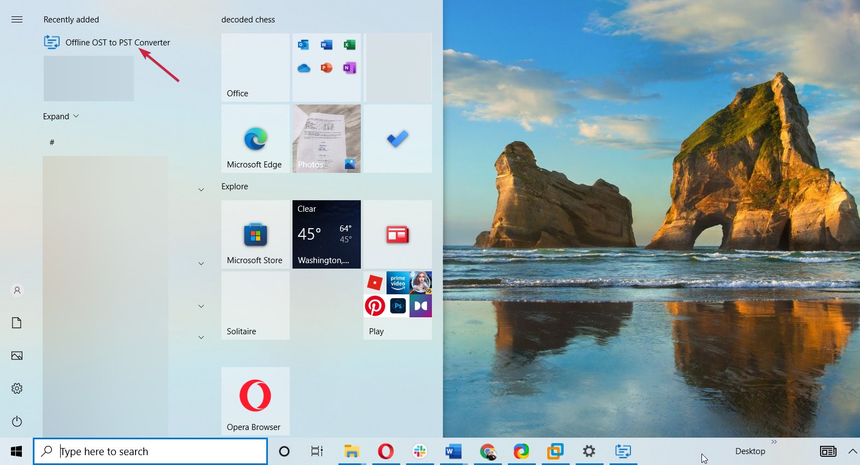Open Settings gear in the Start sidebar

[17, 388]
